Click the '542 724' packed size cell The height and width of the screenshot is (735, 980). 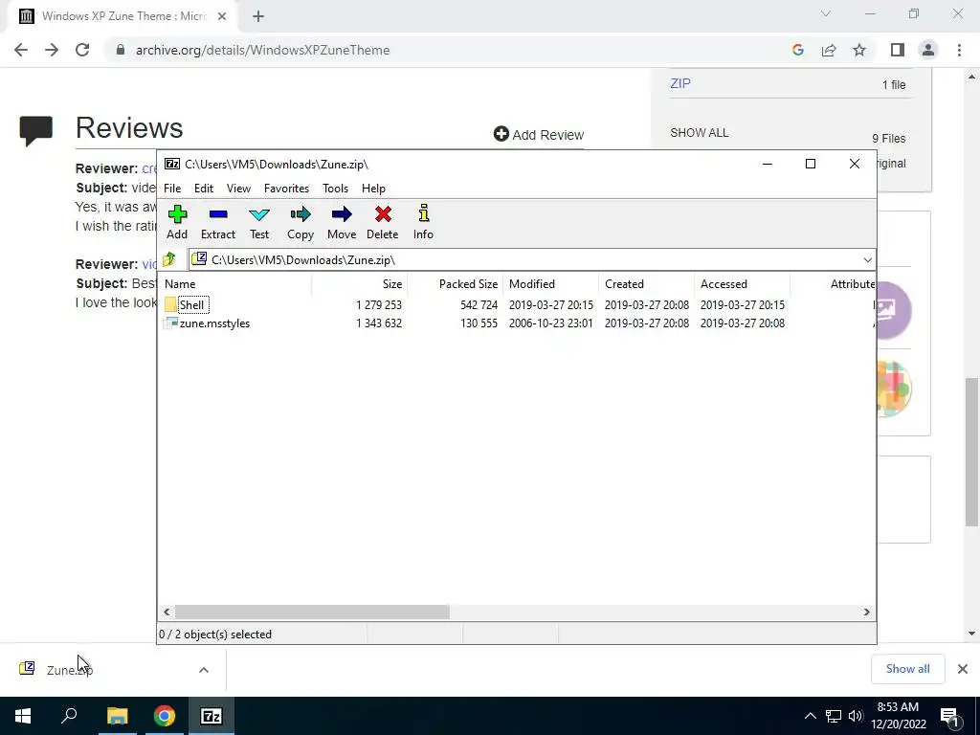479,305
